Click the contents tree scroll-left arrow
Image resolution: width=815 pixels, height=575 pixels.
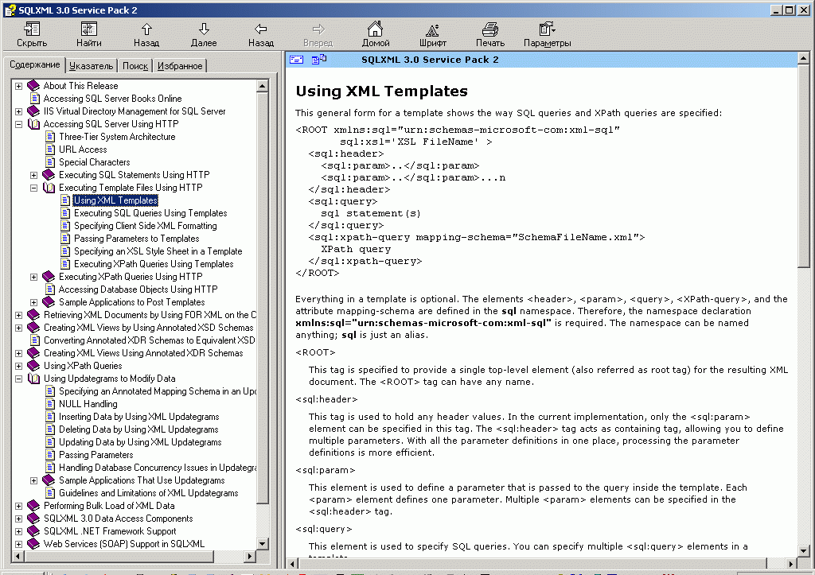click(18, 556)
